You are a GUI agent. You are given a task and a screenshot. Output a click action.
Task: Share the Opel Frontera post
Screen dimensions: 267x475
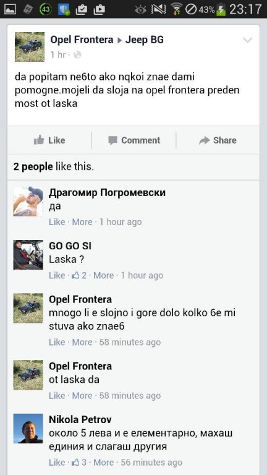(218, 140)
